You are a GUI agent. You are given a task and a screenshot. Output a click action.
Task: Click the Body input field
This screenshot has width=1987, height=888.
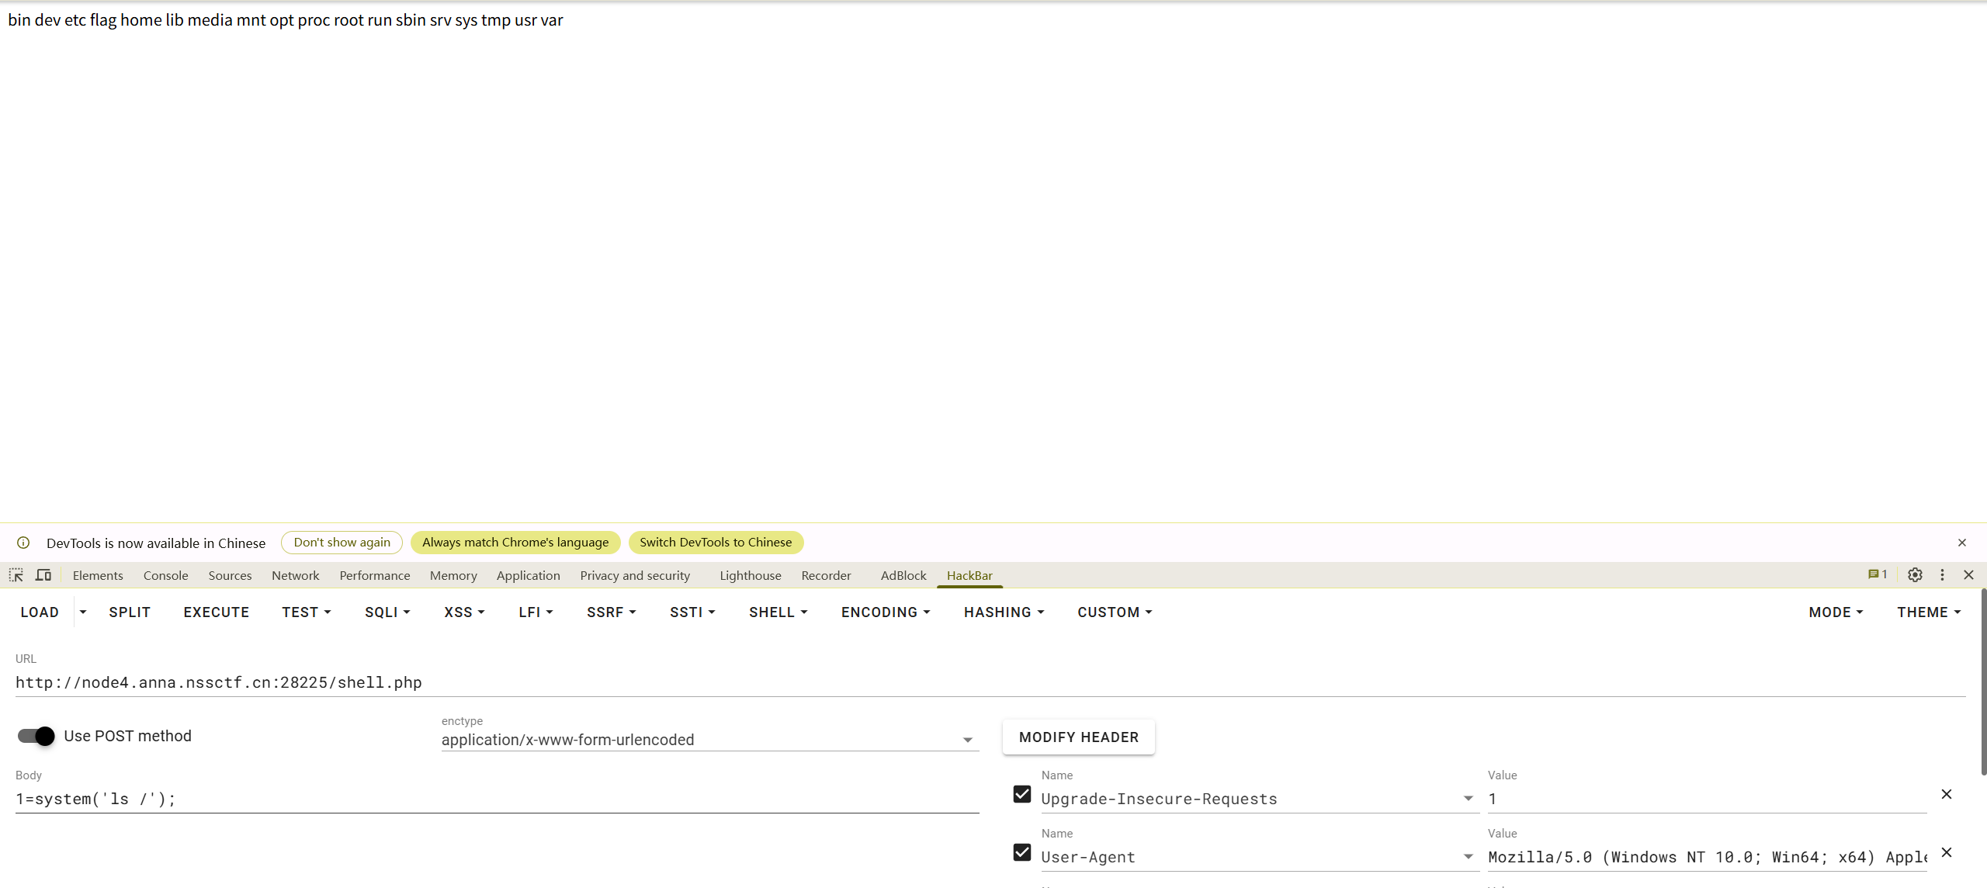pyautogui.click(x=497, y=799)
